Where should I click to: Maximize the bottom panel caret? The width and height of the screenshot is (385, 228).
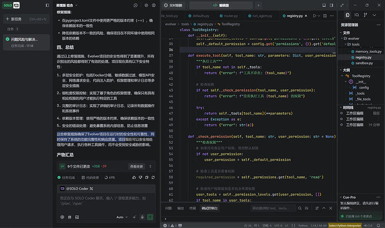pyautogui.click(x=324, y=208)
